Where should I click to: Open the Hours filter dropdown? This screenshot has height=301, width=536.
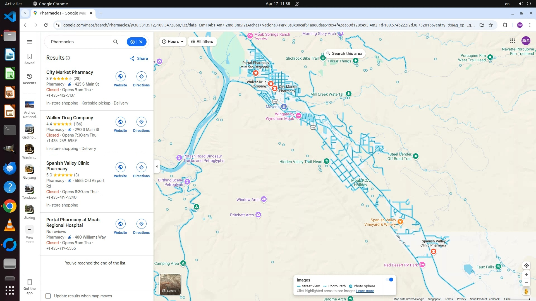pos(173,42)
